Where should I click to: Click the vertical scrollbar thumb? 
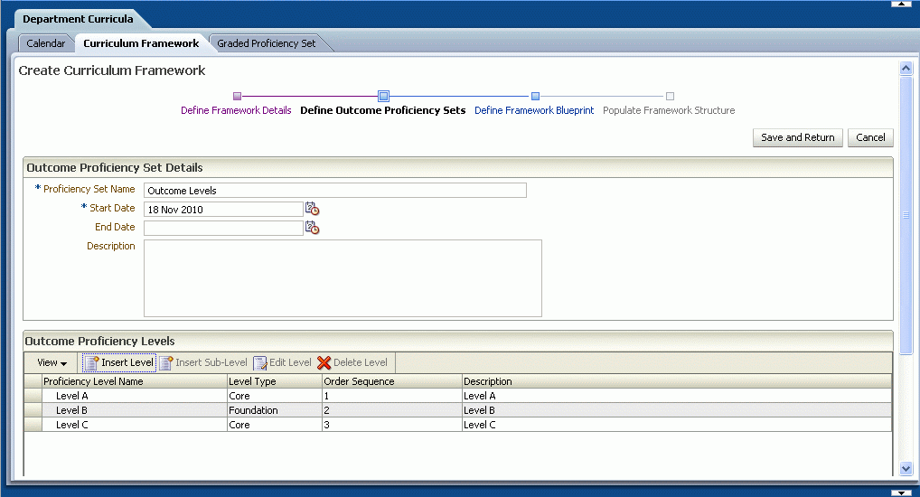coord(906,215)
